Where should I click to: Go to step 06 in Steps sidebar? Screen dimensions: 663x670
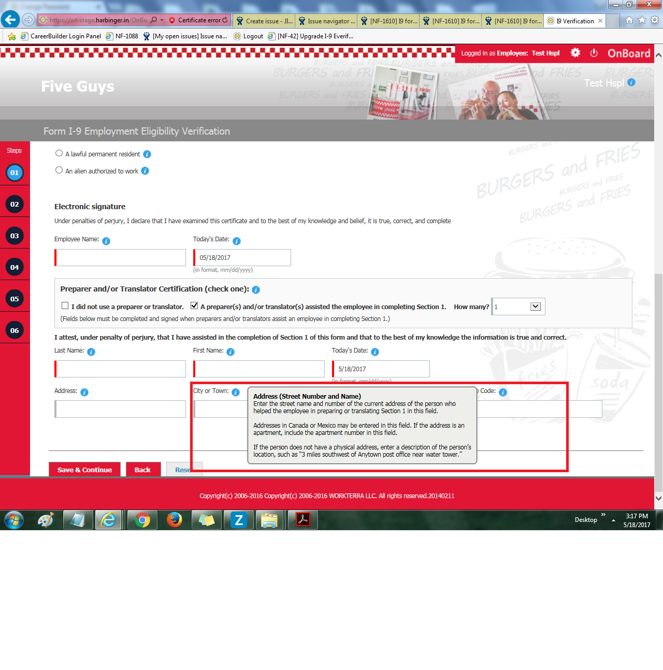tap(15, 331)
